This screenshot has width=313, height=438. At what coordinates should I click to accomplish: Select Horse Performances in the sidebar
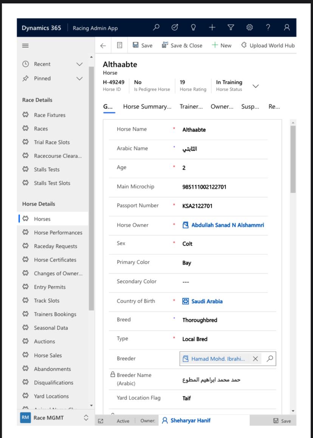coord(58,233)
